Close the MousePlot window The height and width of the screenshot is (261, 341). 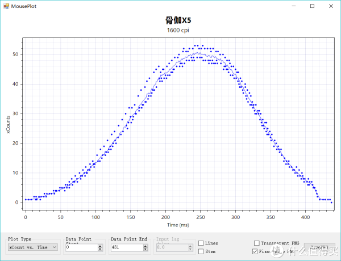tap(331, 6)
